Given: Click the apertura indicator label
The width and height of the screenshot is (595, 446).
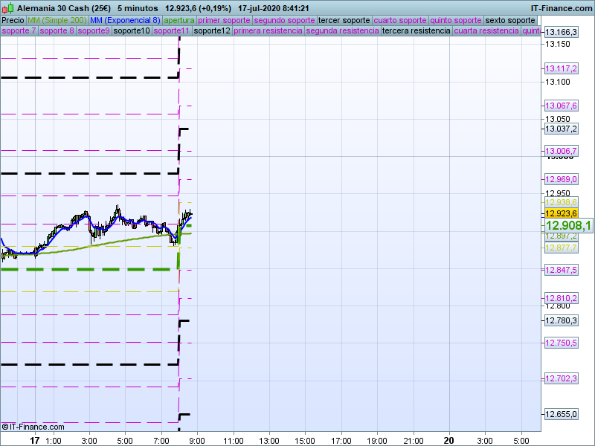Looking at the screenshot, I should [x=179, y=20].
